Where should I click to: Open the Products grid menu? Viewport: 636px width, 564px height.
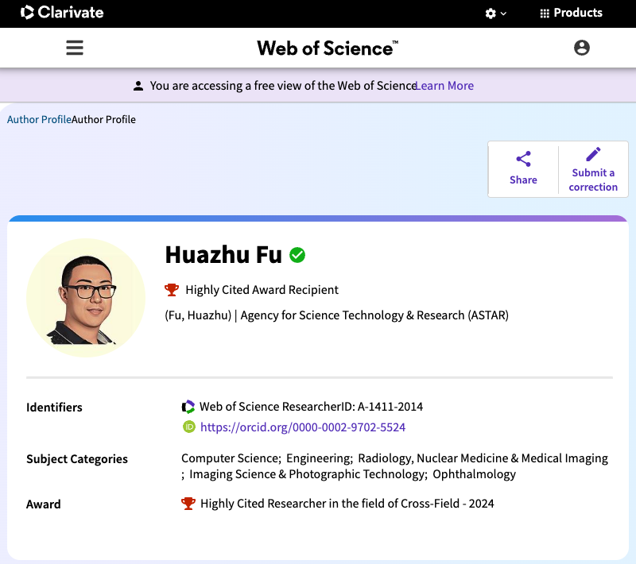pos(571,13)
